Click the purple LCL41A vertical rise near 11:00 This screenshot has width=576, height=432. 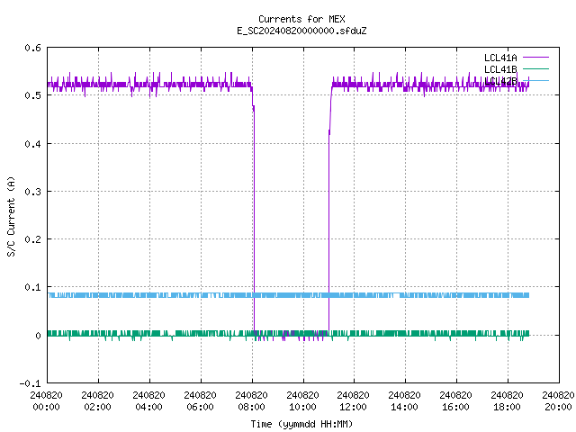point(328,231)
